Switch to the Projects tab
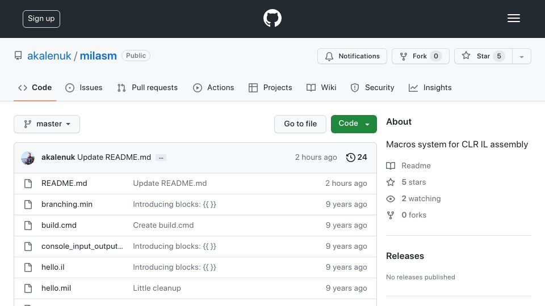The image size is (545, 306). pos(270,87)
